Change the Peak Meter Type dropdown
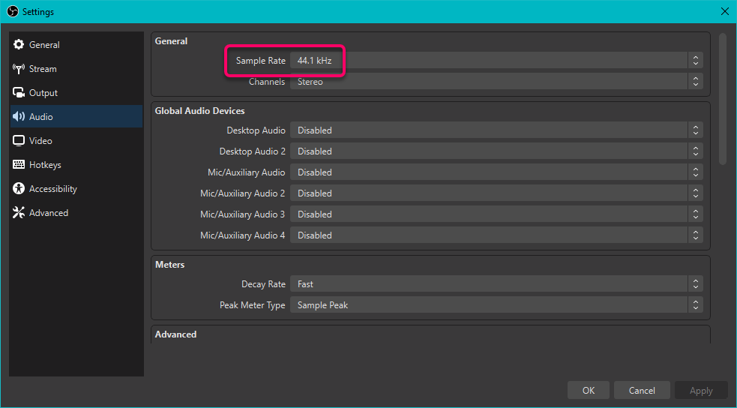 click(496, 305)
